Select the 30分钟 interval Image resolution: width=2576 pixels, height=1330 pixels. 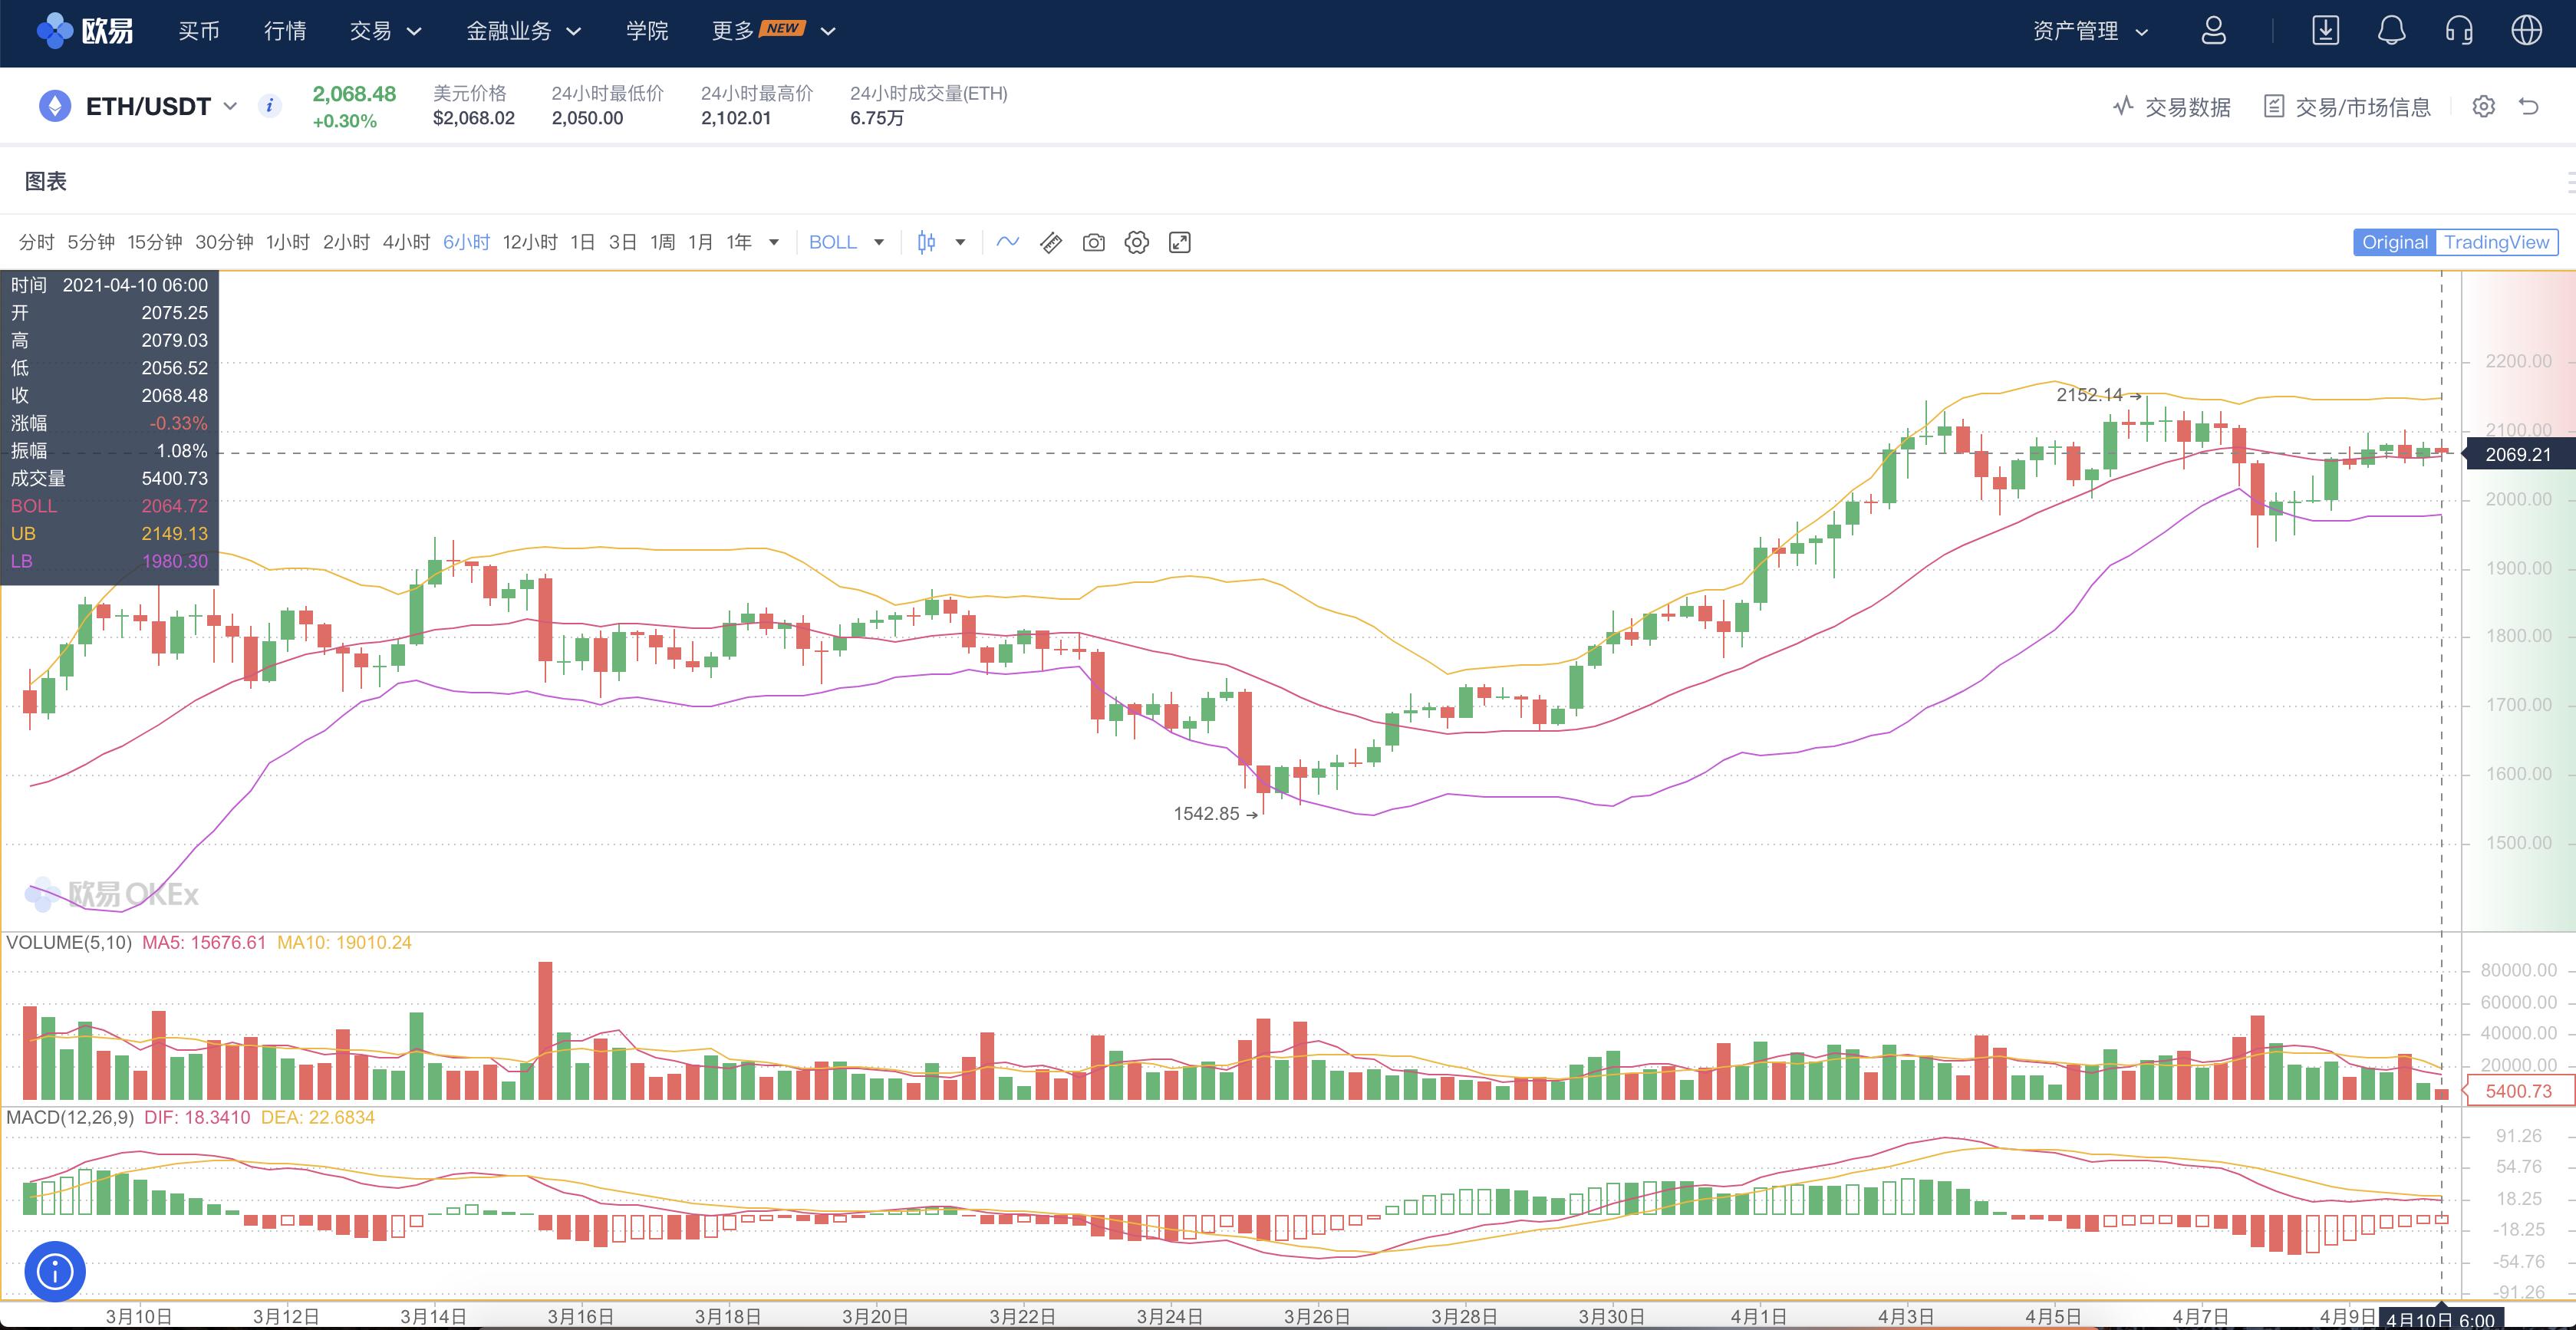click(224, 242)
